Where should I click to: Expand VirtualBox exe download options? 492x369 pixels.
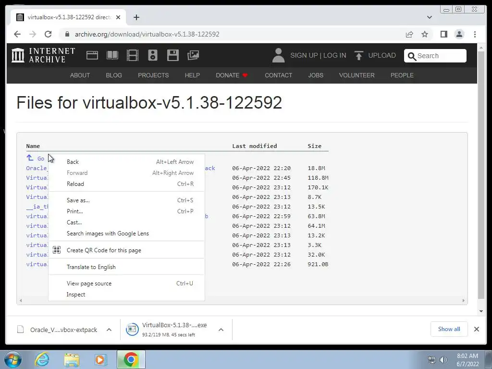click(x=221, y=330)
